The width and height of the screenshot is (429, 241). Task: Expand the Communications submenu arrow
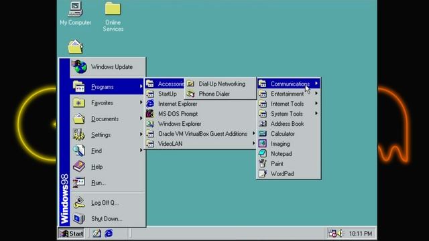tap(316, 83)
